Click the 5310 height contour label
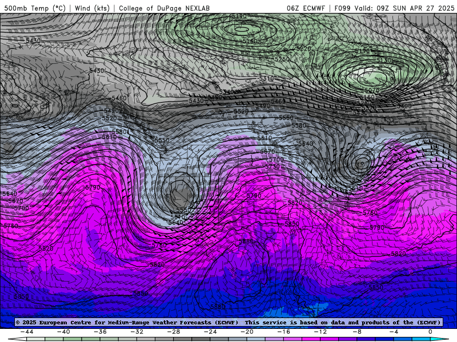This screenshot has width=457, height=342. pyautogui.click(x=266, y=79)
